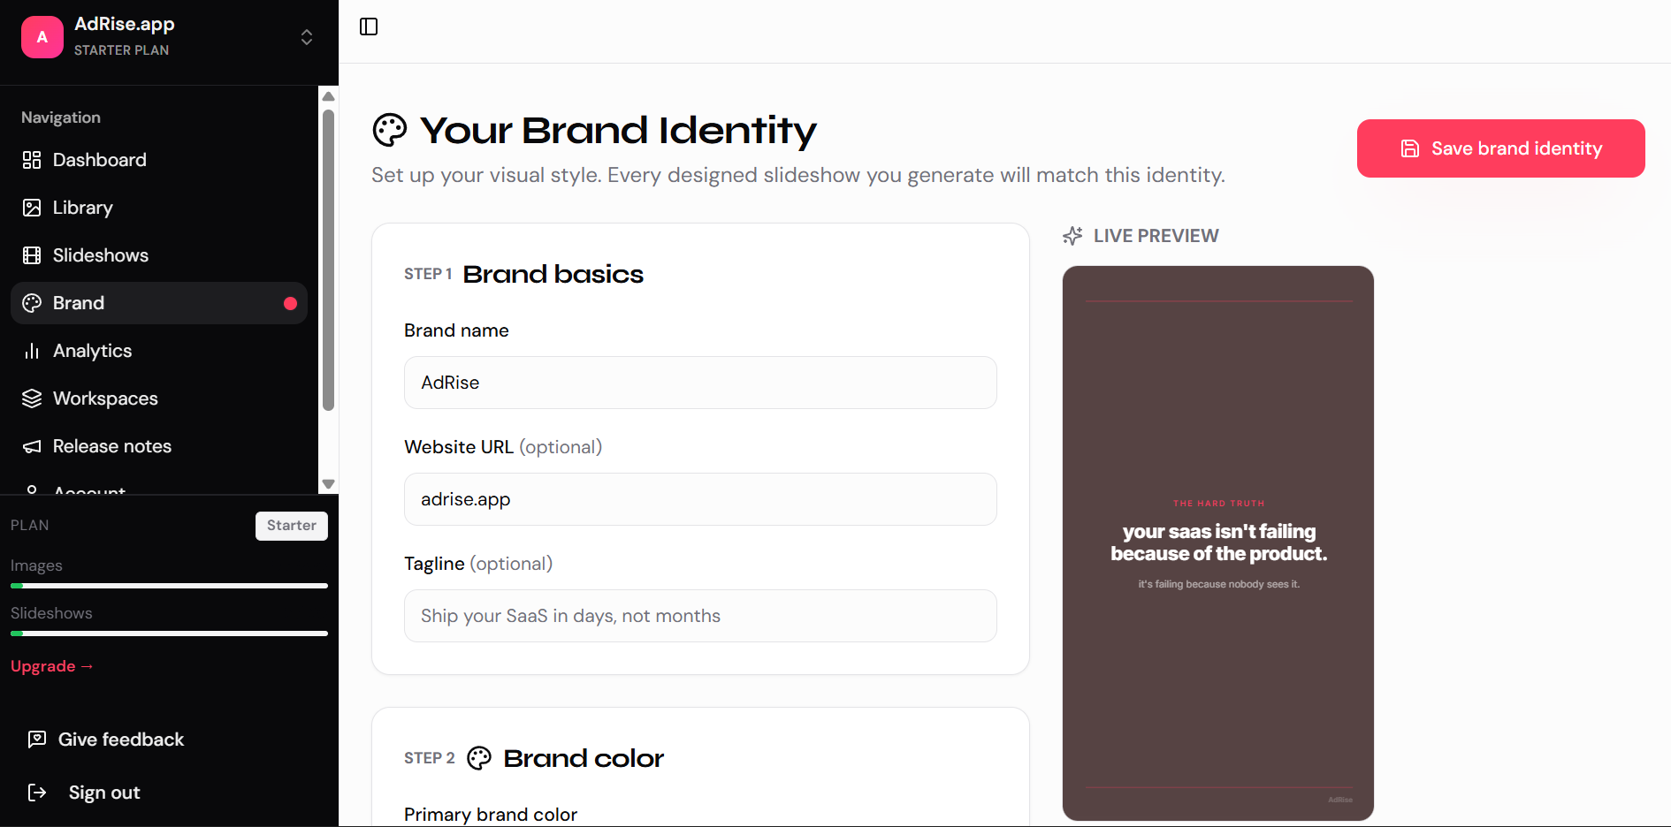Click the Analytics bar chart icon
This screenshot has height=827, width=1671.
(32, 351)
